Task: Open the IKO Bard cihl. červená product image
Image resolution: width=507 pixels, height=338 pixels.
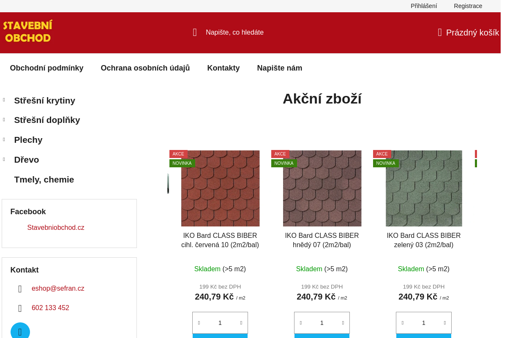Action: click(220, 188)
